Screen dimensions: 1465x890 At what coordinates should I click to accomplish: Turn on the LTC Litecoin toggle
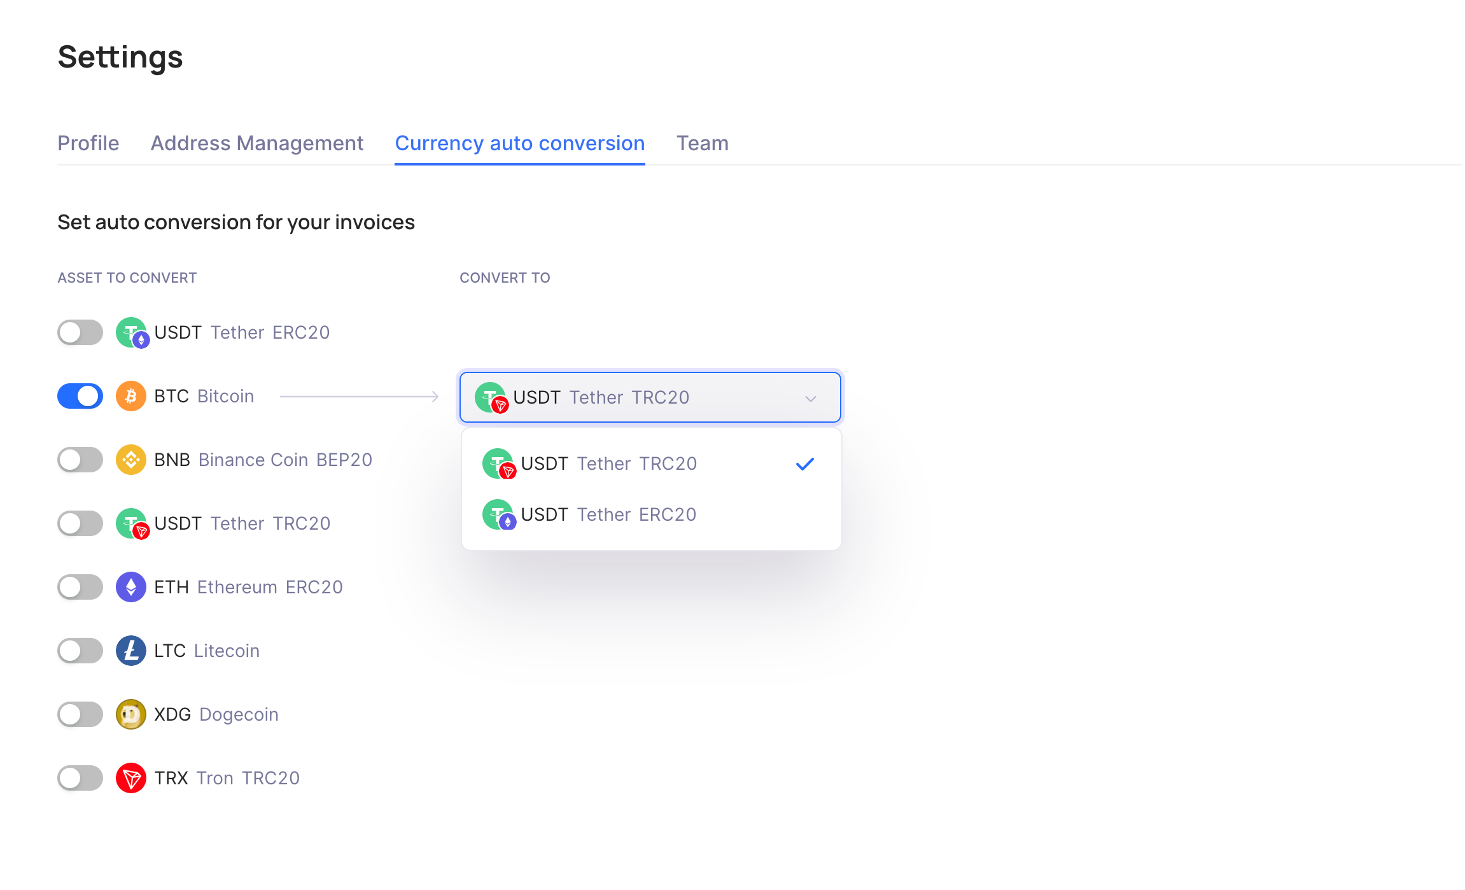80,651
